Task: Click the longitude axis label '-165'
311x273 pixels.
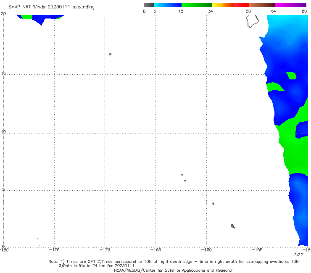Action: click(x=155, y=250)
